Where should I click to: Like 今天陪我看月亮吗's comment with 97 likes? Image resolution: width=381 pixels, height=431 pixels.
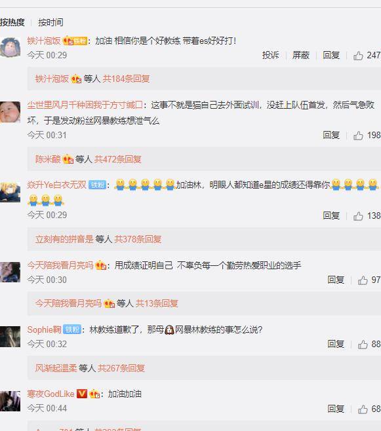pyautogui.click(x=363, y=280)
